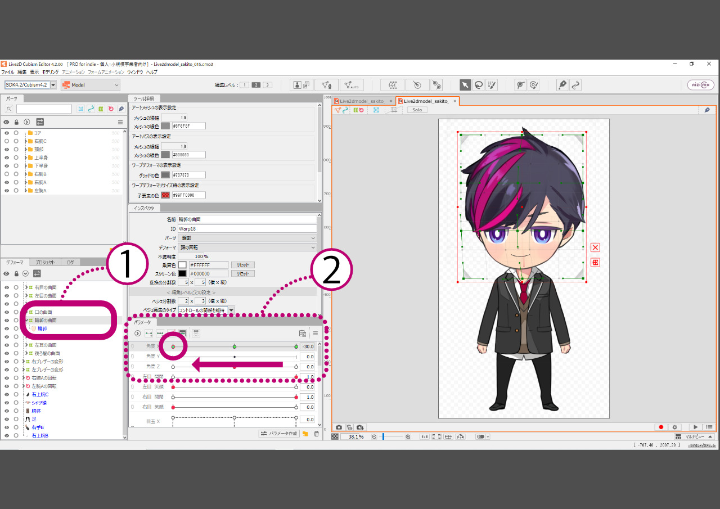Open the ファイル menu
The image size is (720, 509).
click(x=7, y=72)
